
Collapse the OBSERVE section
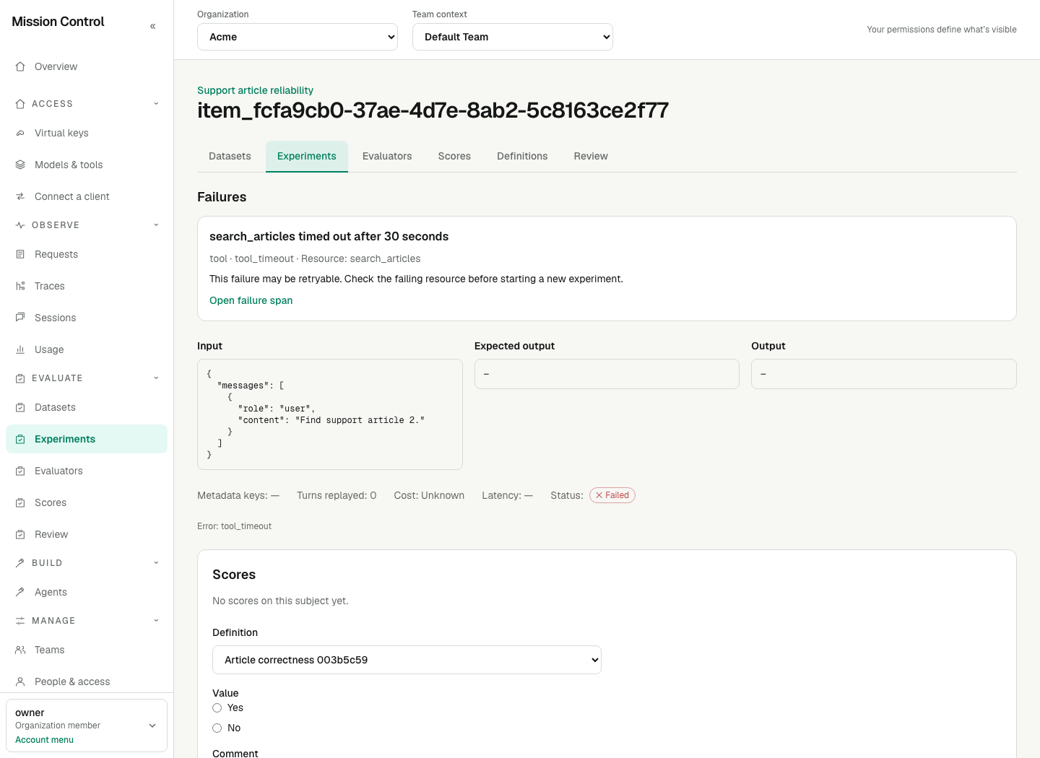pyautogui.click(x=156, y=225)
